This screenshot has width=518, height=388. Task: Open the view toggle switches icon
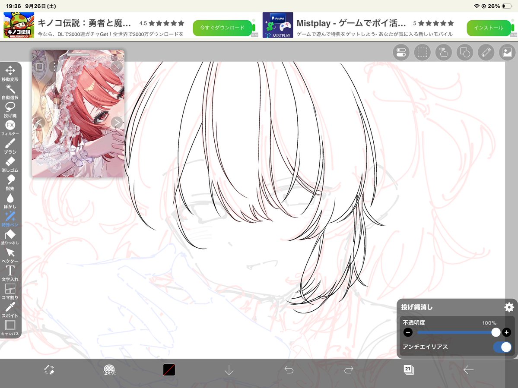[x=401, y=53]
